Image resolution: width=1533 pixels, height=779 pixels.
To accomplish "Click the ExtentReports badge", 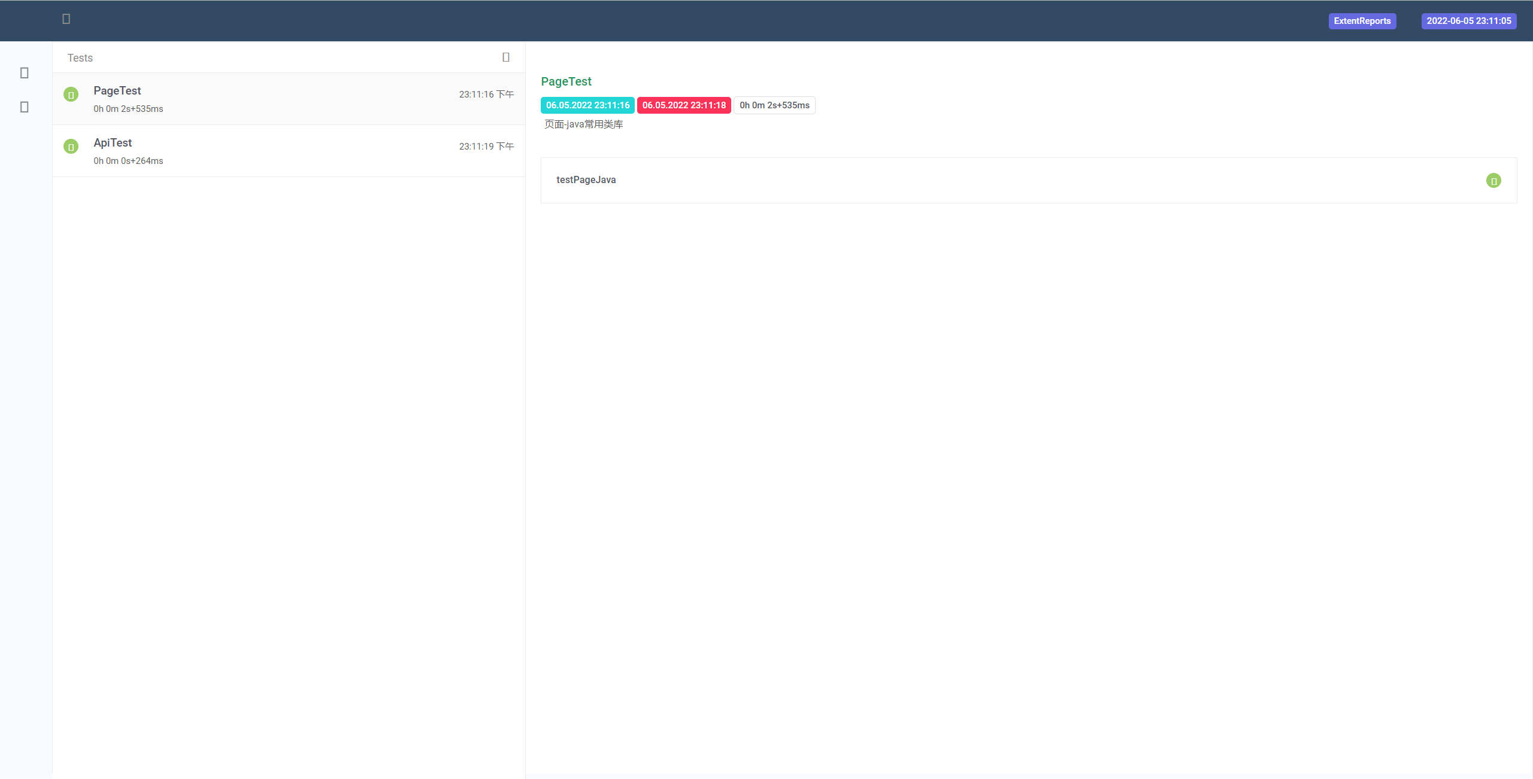I will tap(1362, 21).
